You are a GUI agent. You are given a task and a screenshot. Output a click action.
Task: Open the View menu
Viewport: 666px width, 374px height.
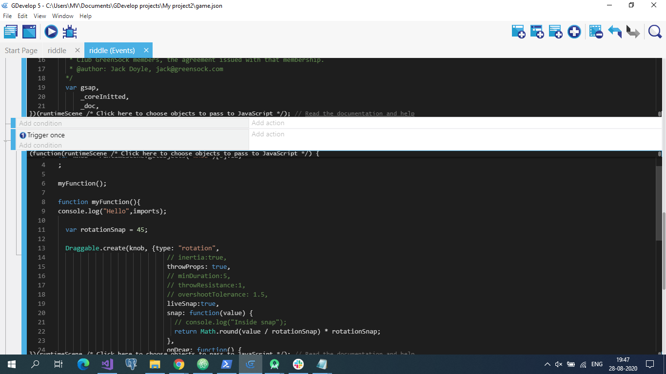point(40,16)
